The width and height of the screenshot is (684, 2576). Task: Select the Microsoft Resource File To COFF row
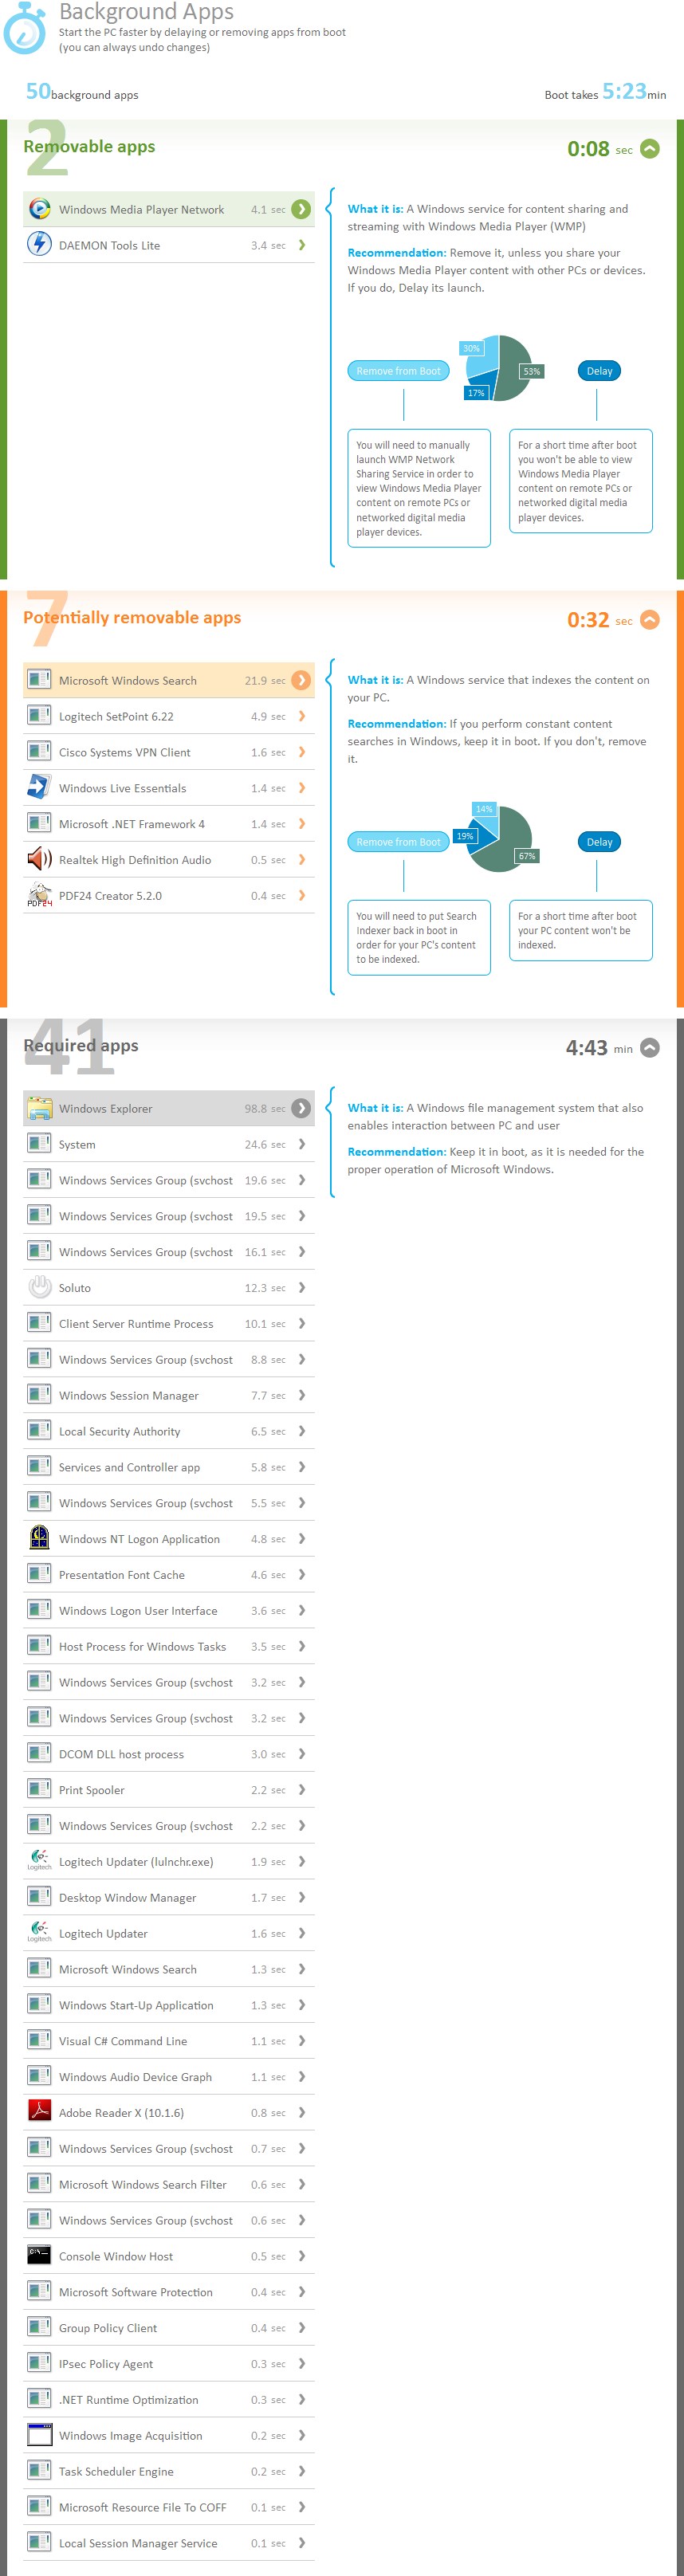coord(168,2507)
